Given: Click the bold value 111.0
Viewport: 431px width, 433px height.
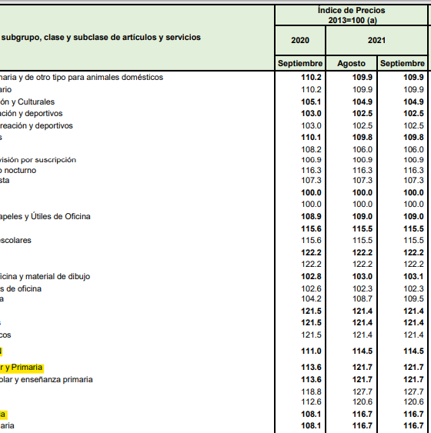Looking at the screenshot, I should 311,351.
